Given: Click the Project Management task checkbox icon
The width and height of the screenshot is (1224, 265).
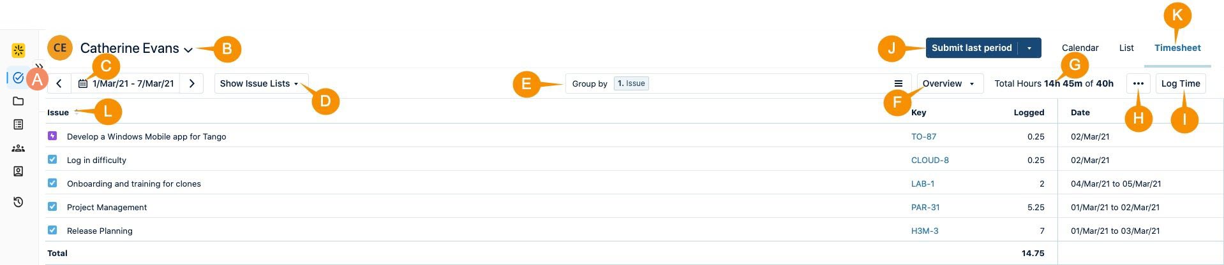Looking at the screenshot, I should [52, 206].
